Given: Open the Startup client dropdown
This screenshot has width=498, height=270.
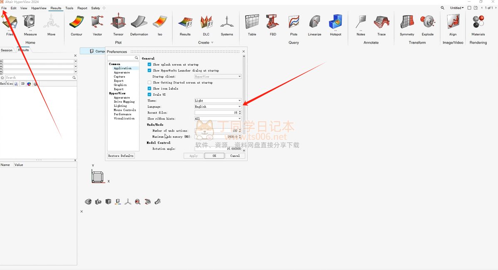Looking at the screenshot, I should pyautogui.click(x=218, y=77).
